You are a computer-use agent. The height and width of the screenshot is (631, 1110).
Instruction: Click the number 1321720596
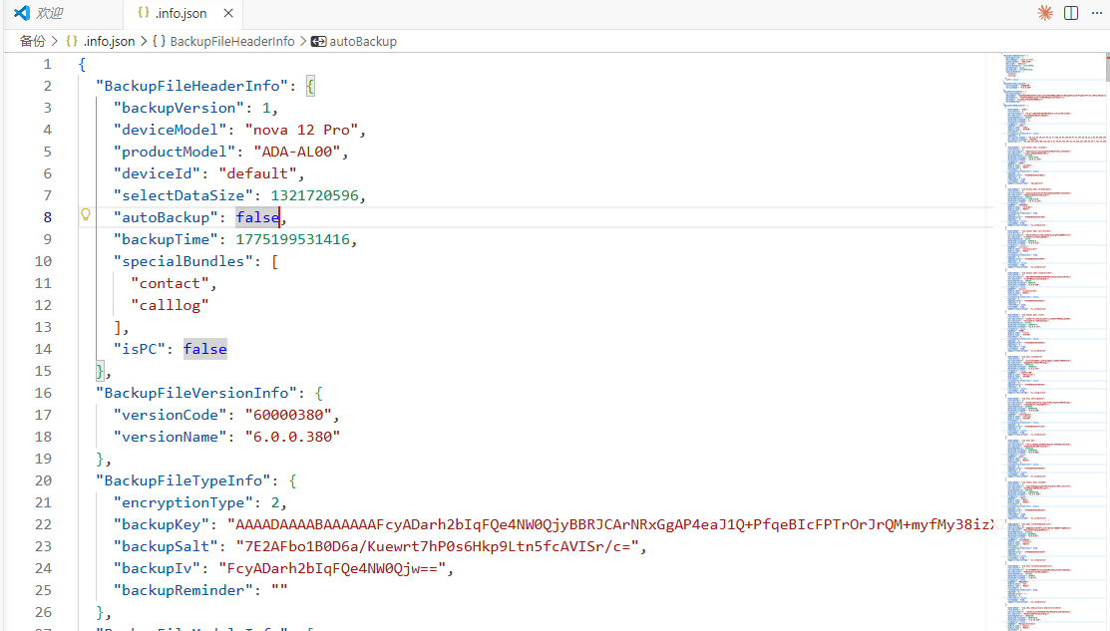pos(315,195)
